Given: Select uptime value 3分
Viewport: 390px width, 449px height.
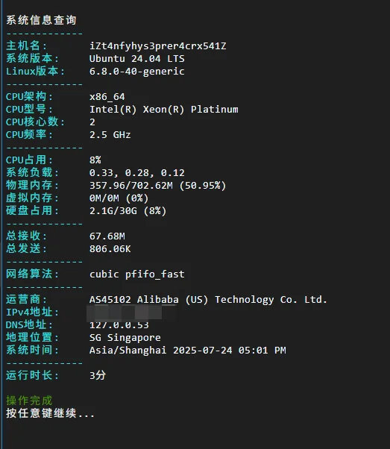Looking at the screenshot, I should (x=98, y=375).
